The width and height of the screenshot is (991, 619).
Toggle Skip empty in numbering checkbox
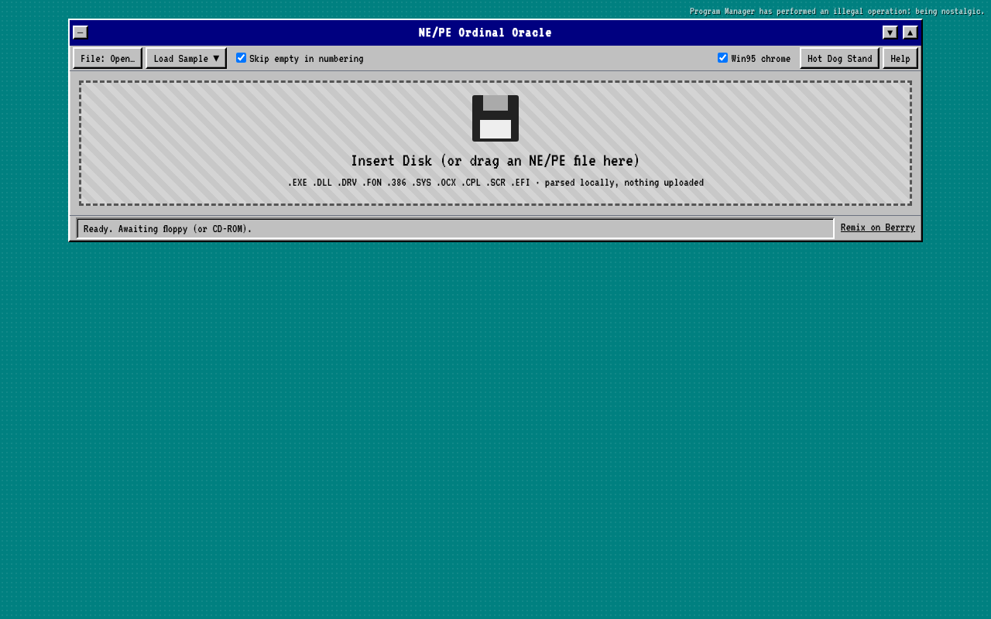[241, 57]
